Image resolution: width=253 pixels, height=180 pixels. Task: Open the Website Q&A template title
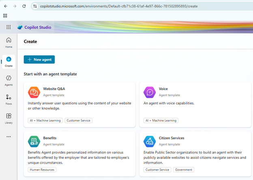(x=54, y=89)
